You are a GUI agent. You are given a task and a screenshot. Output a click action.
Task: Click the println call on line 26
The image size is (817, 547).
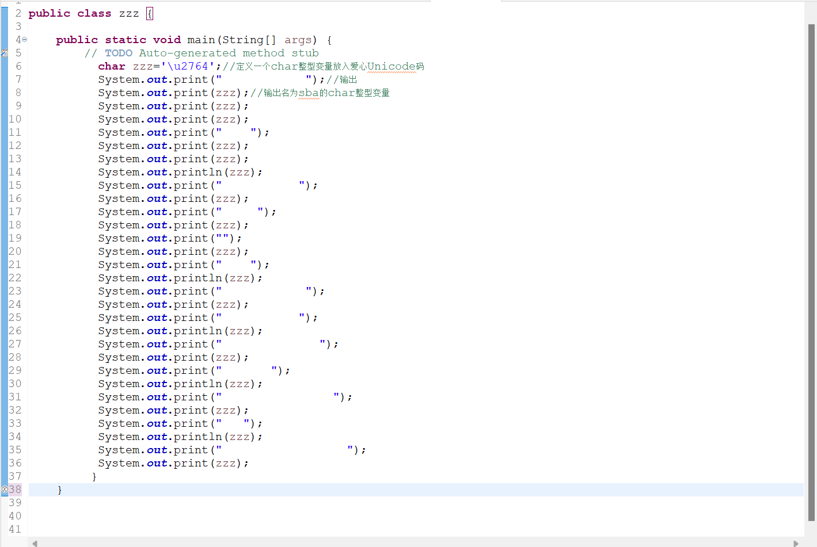pyautogui.click(x=198, y=331)
